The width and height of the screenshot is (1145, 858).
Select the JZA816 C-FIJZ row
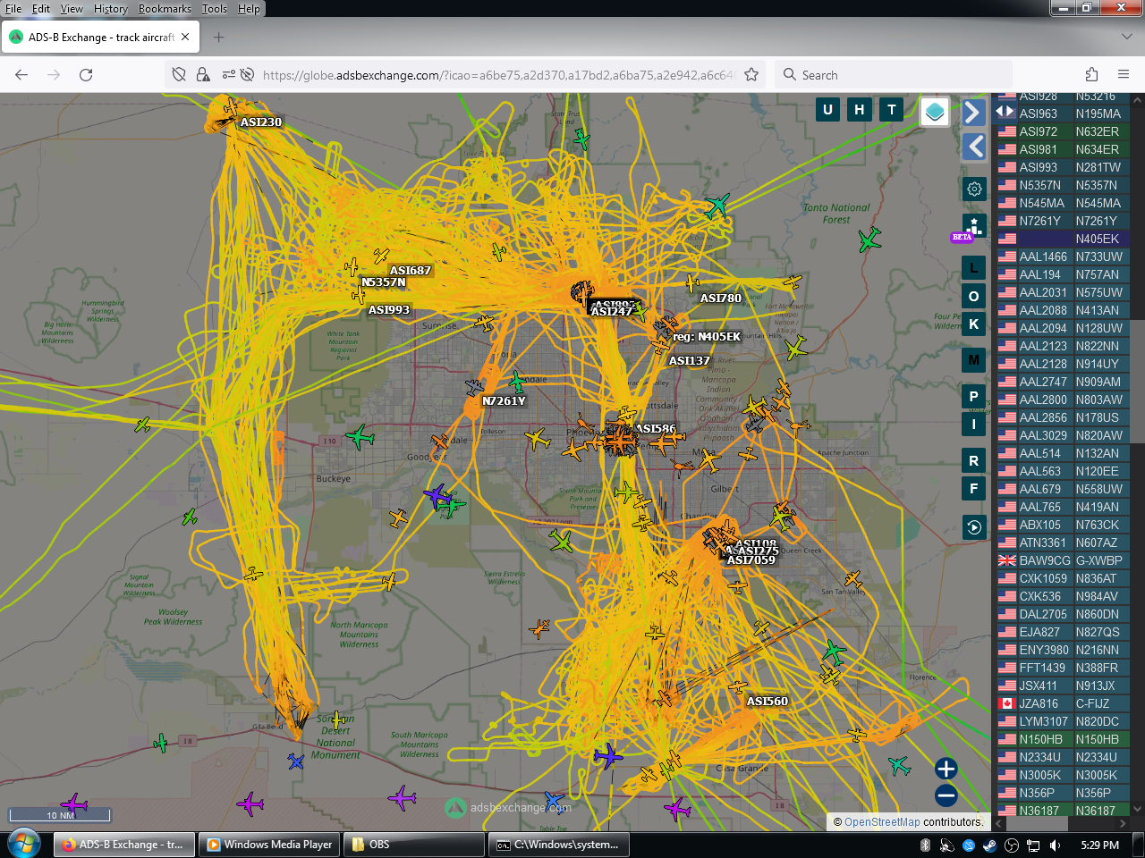[x=1064, y=703]
